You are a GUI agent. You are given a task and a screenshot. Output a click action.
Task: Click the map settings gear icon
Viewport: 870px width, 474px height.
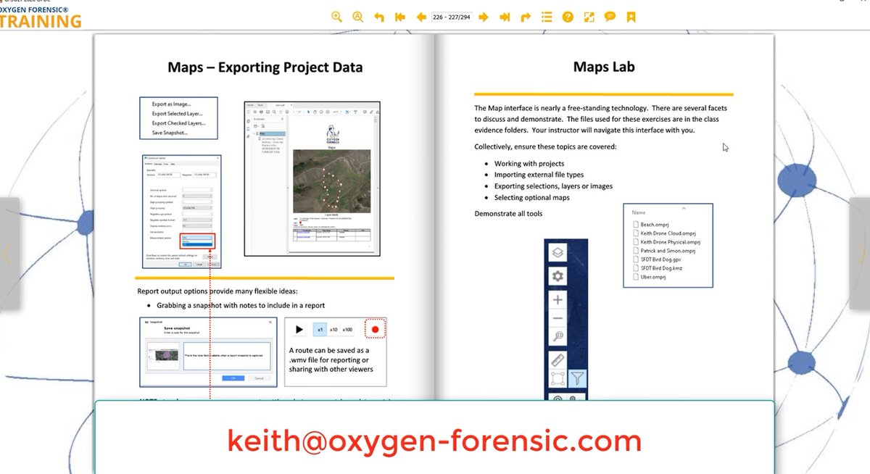tap(557, 276)
